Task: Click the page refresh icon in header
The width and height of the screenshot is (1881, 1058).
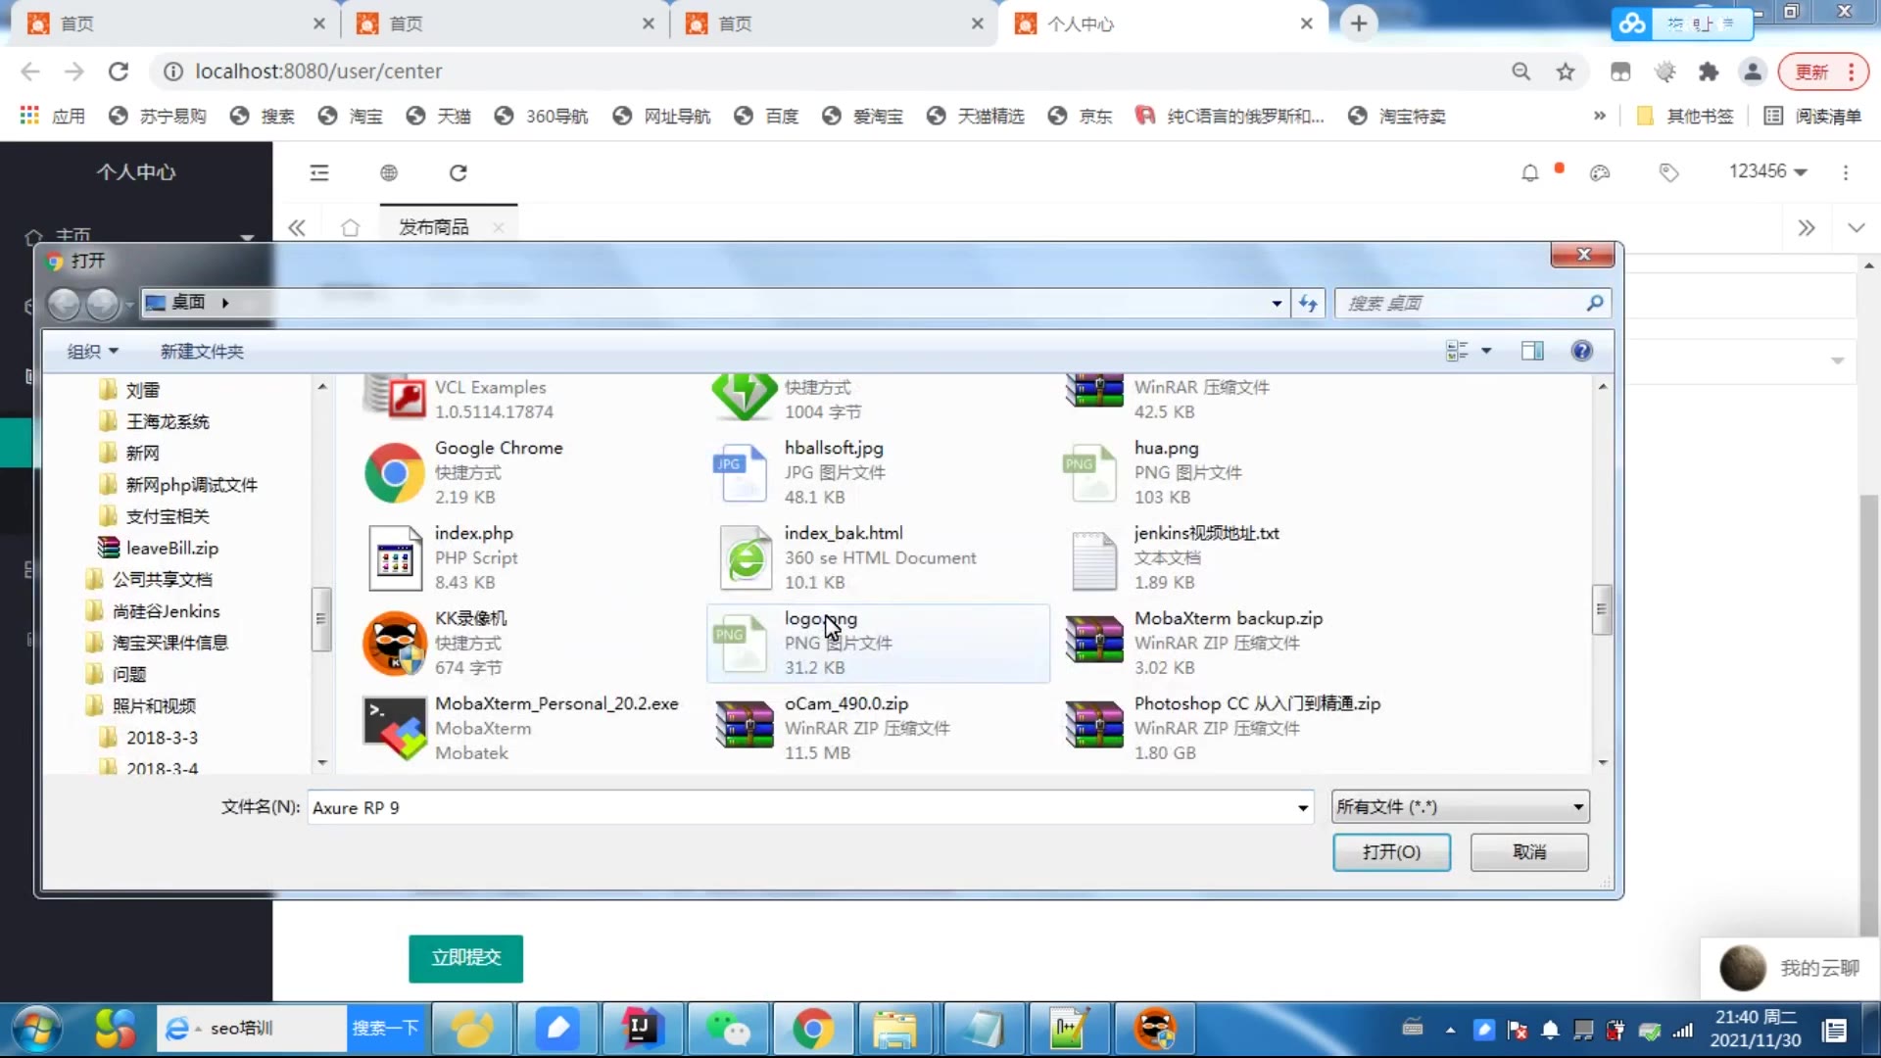Action: tap(458, 172)
